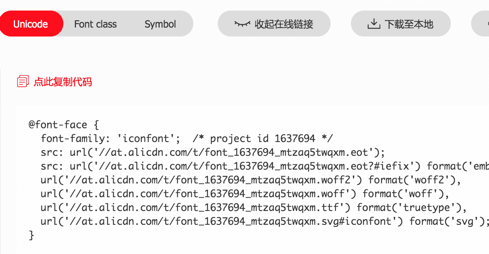Screen dimensions: 489x254
Task: Click the woff format URL line
Action: [244, 194]
